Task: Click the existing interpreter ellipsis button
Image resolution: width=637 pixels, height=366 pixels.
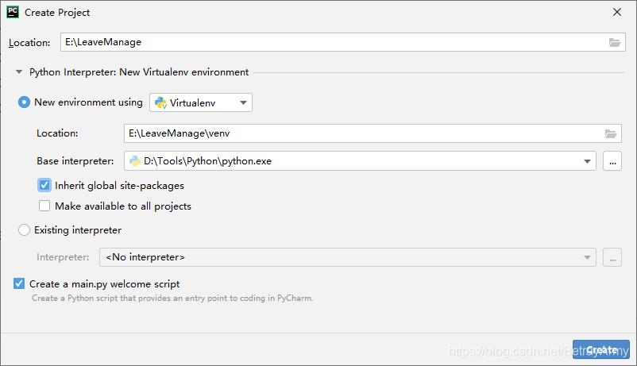Action: (612, 257)
